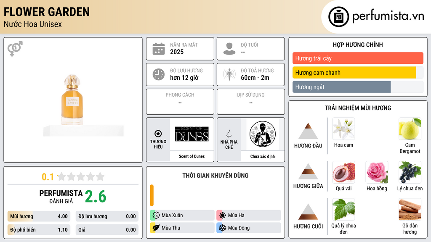Click the Hương cam chanh accord bar

click(x=358, y=72)
